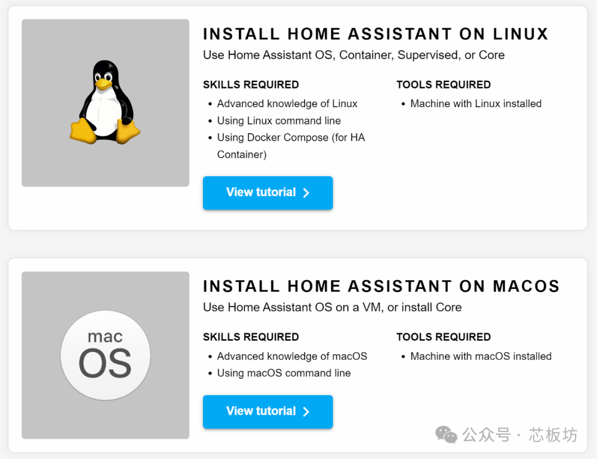This screenshot has height=459, width=597.
Task: Click the 公众号 芯板坊 watermark text
Action: pos(520,435)
